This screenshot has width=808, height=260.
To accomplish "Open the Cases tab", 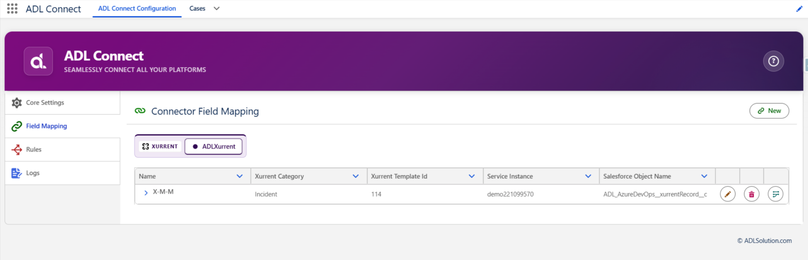I will [x=197, y=9].
